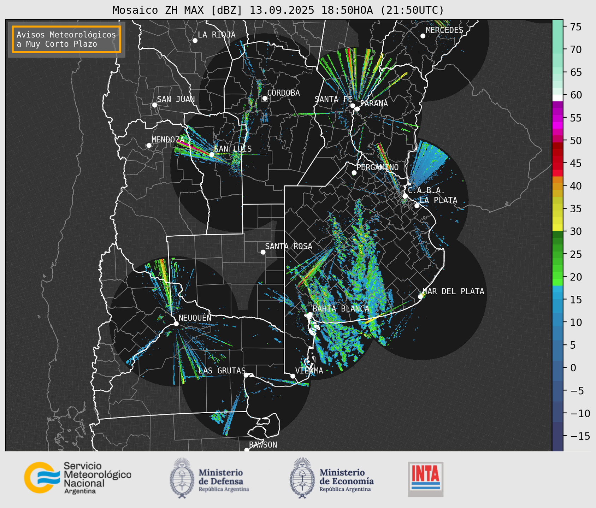Screen dimensions: 596x508
Task: Click the Mendoza city marker dot
Action: click(149, 145)
